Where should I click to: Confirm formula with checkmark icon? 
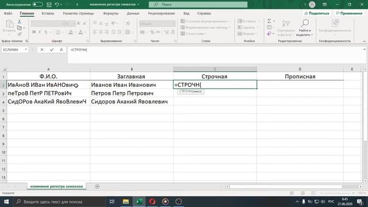(x=52, y=49)
